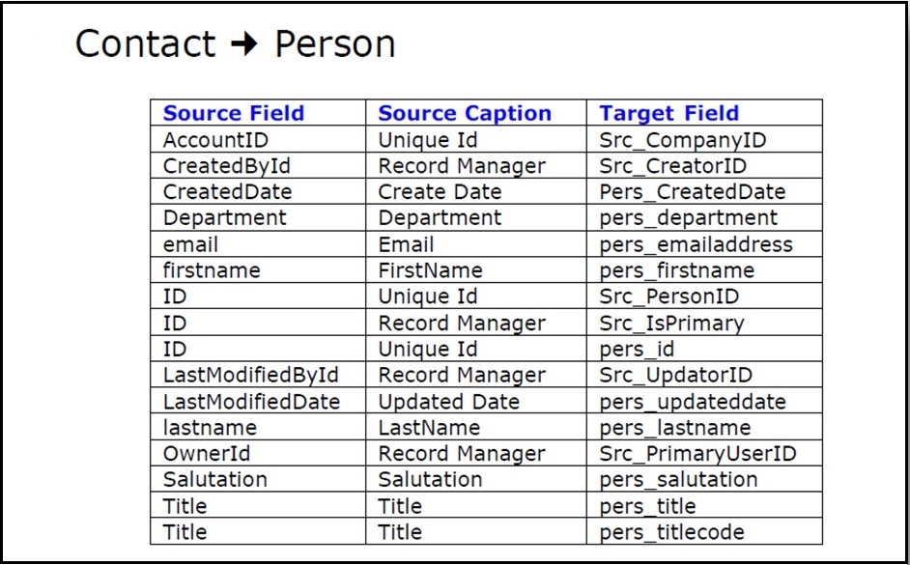Click the Pers_CreatedDate target cell
The width and height of the screenshot is (910, 565).
pyautogui.click(x=704, y=192)
